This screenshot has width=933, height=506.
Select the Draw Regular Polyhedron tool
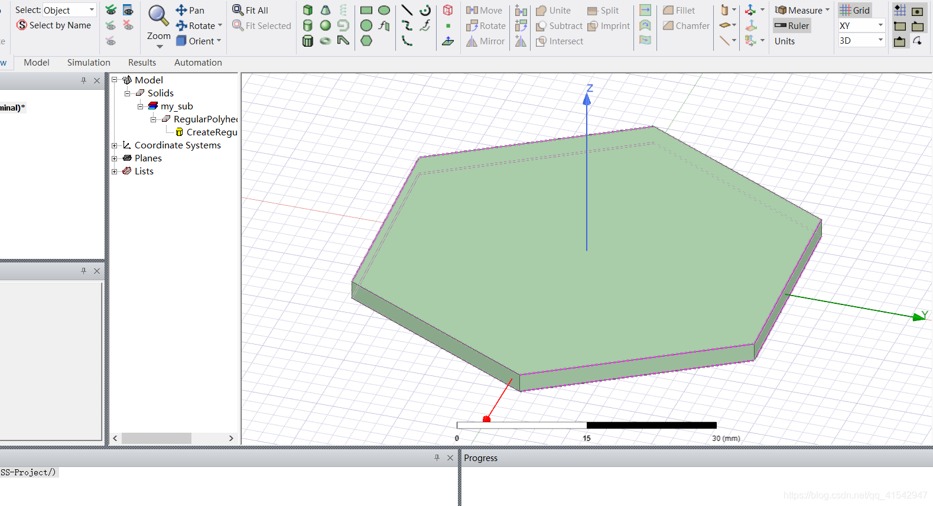click(x=307, y=41)
